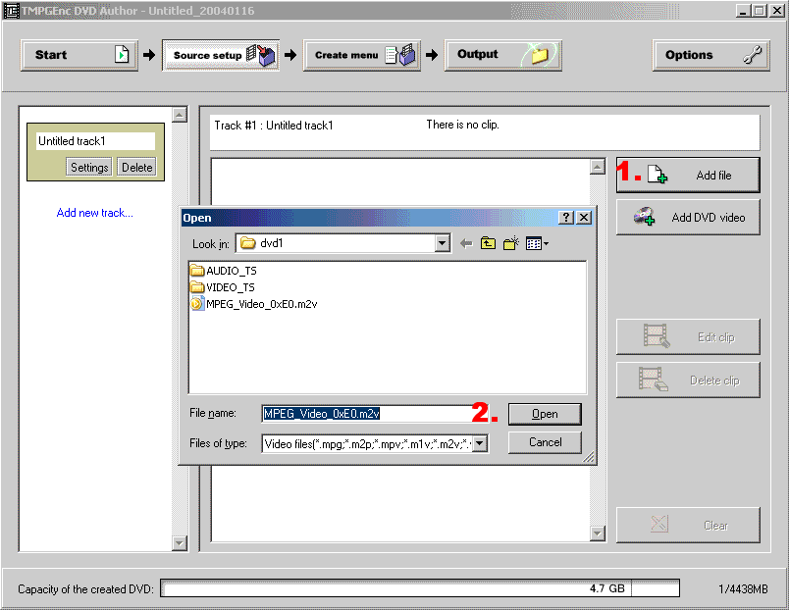
Task: Open the Output step
Action: click(502, 55)
